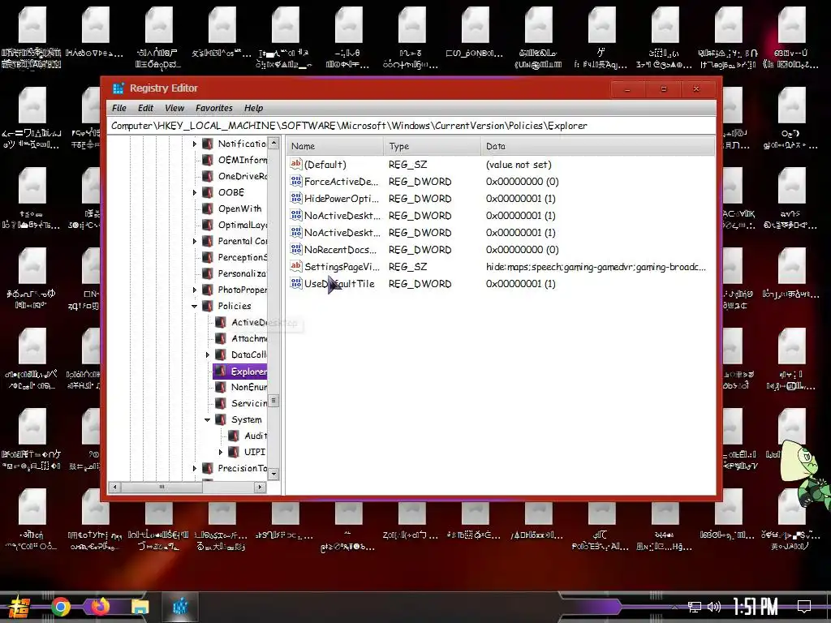The image size is (831, 623).
Task: Expand the DataColl subkey
Action: point(208,355)
